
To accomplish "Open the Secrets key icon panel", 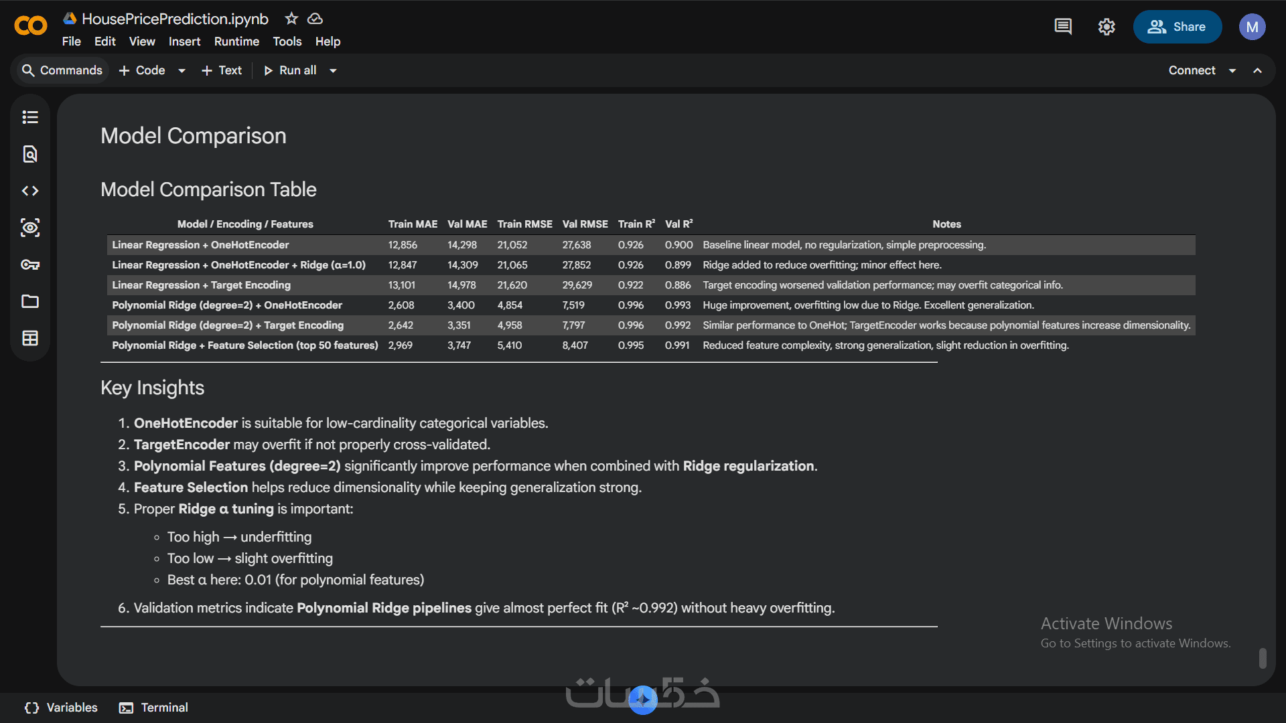I will pos(30,264).
